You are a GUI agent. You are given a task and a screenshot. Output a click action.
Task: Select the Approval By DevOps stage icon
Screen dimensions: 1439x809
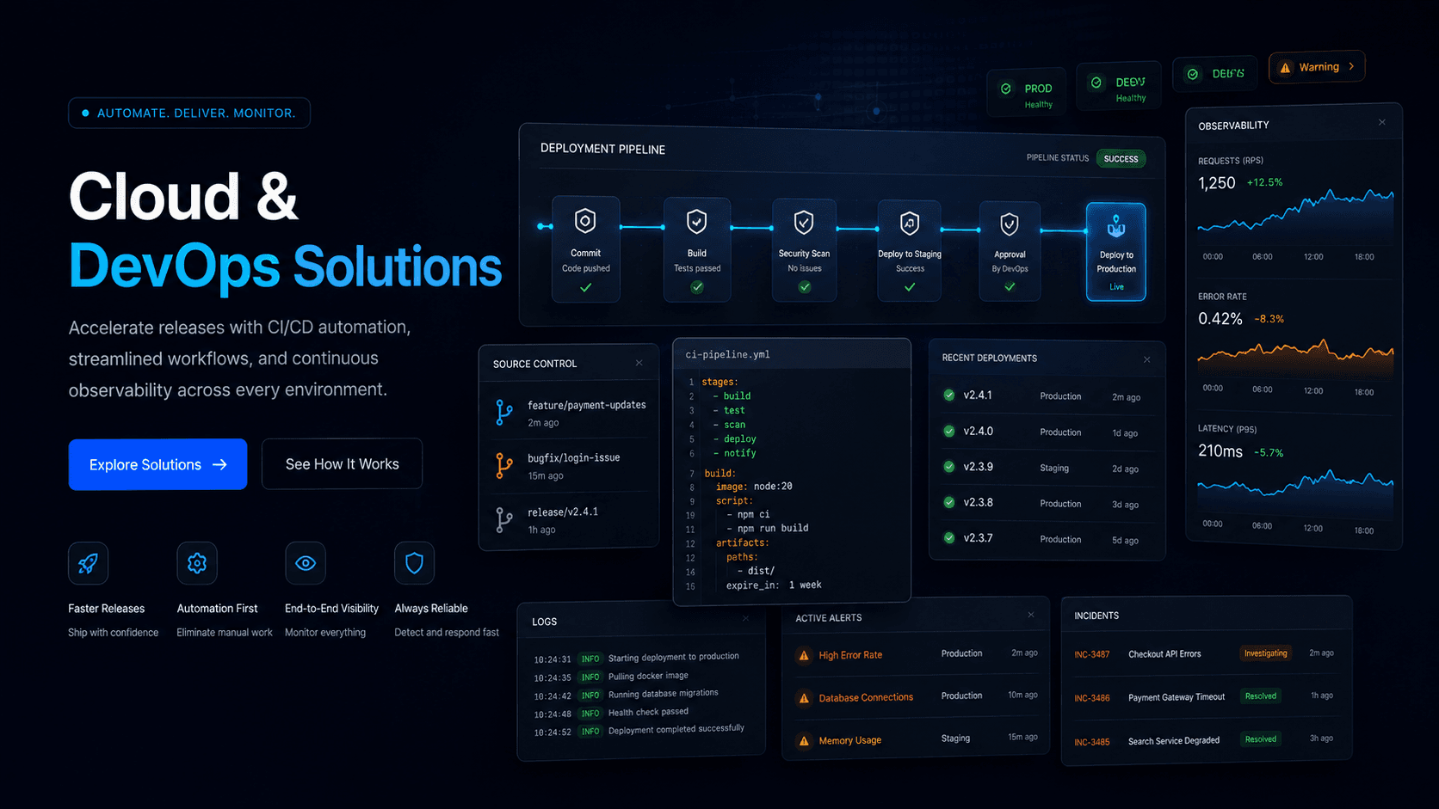[1010, 224]
